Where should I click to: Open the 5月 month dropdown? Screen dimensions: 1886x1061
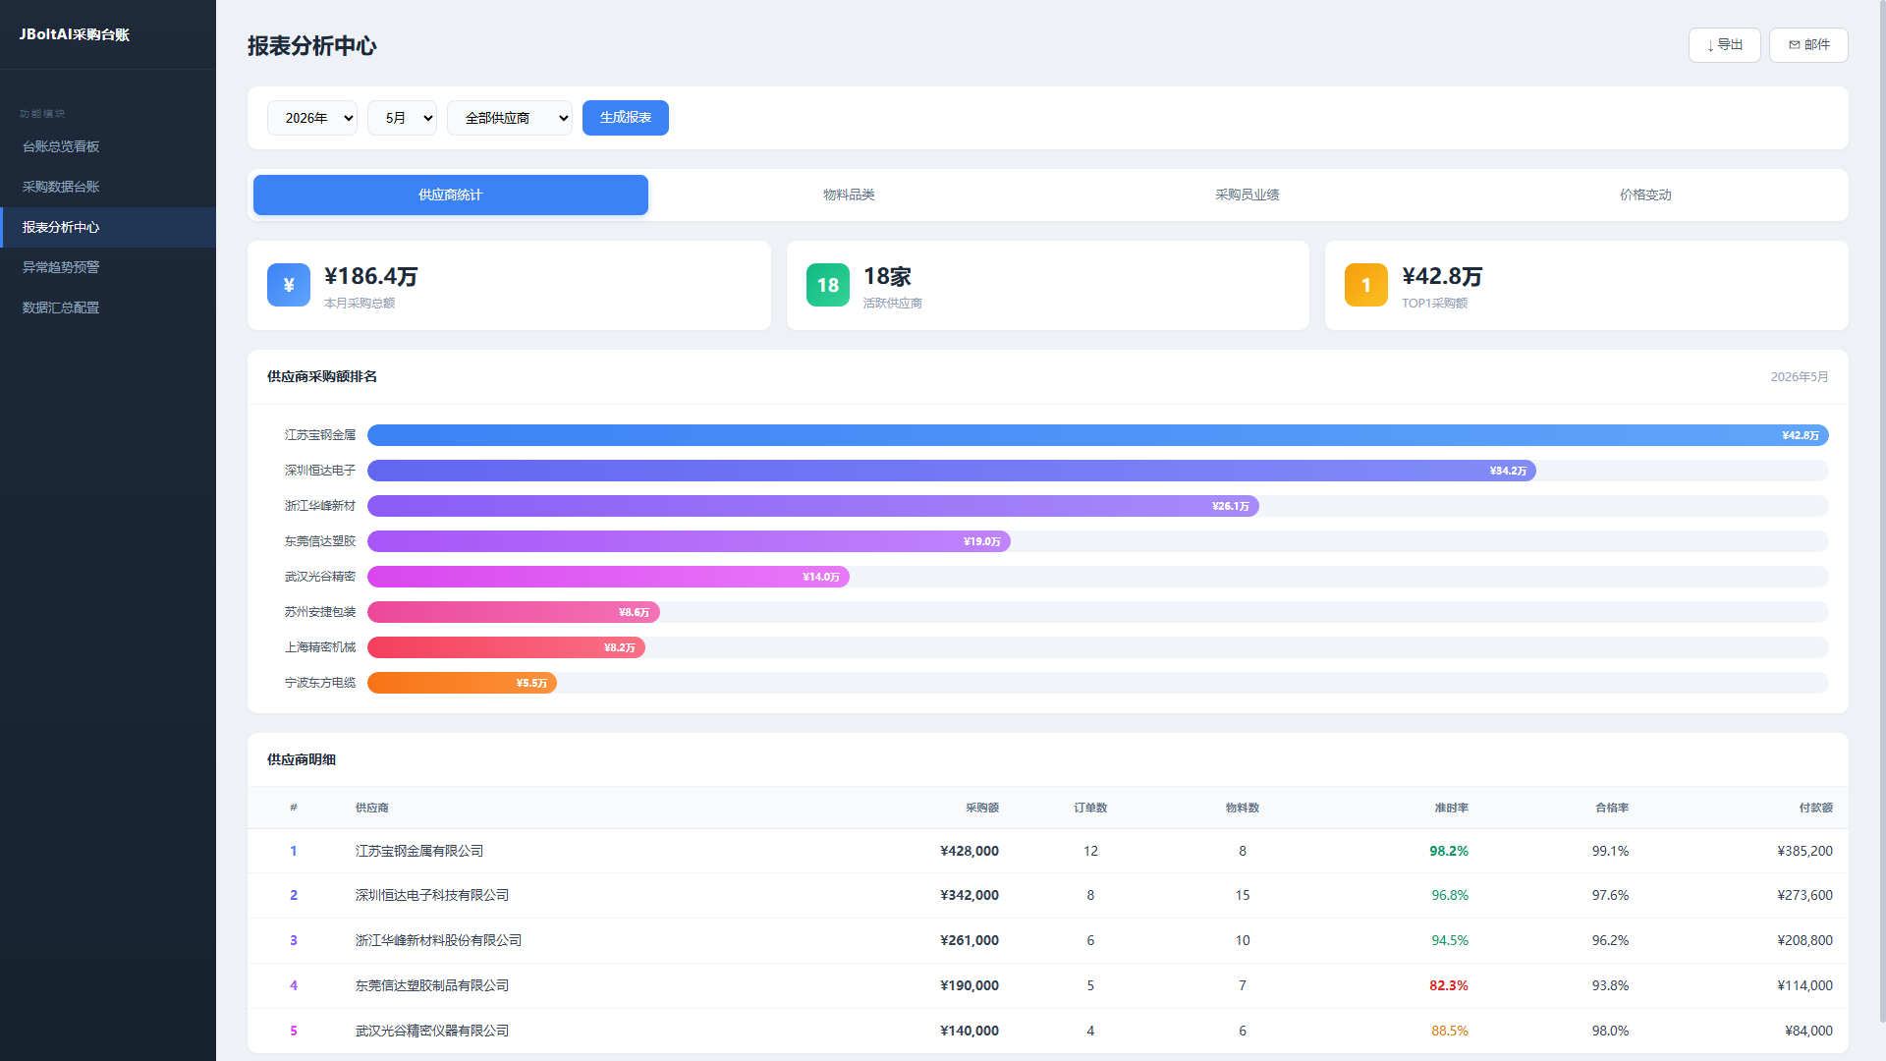(x=402, y=118)
